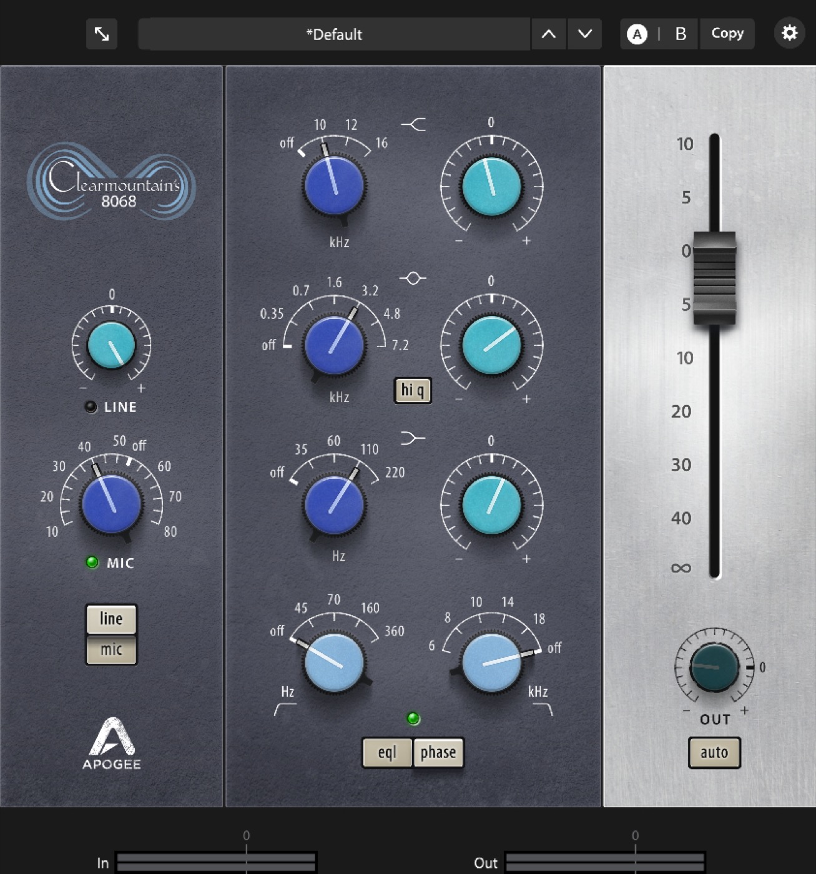Click the low shelf frequency Hz knob
Image resolution: width=816 pixels, height=874 pixels.
pyautogui.click(x=334, y=504)
